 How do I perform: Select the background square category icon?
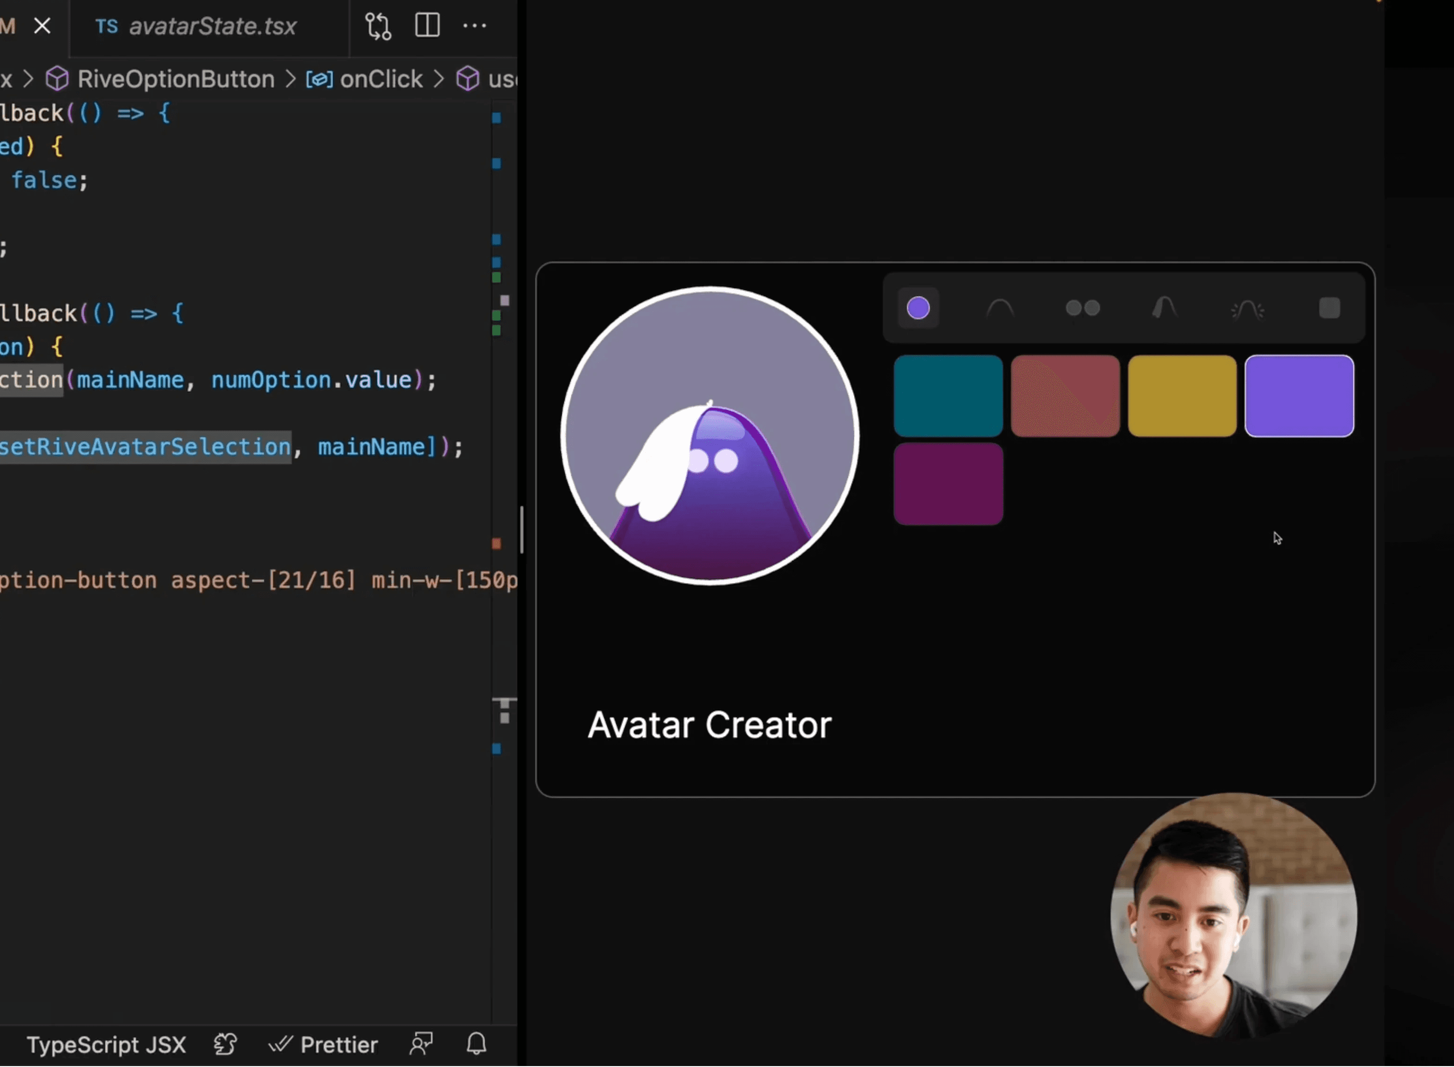point(1329,308)
